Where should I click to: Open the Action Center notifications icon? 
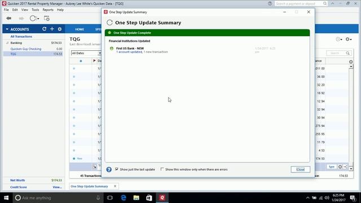point(353,198)
